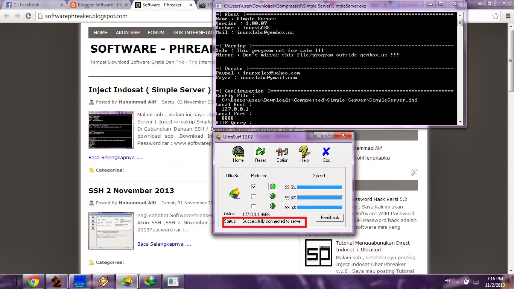Image resolution: width=514 pixels, height=289 pixels.
Task: Open TRIK INTERNETAN in the blog menu
Action: point(193,33)
